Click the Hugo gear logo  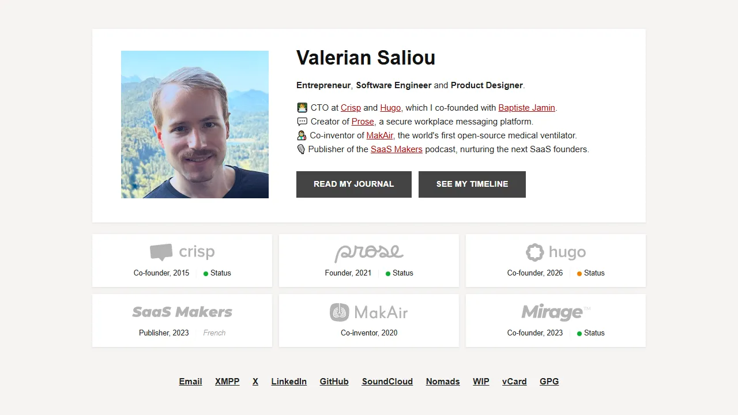click(x=535, y=252)
